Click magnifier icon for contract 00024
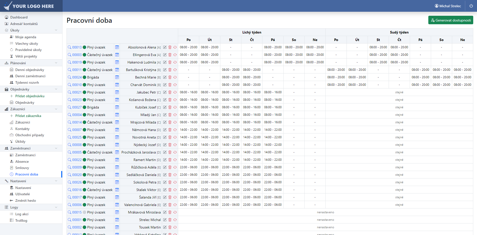Screen dimensions: 477x235 [70, 77]
